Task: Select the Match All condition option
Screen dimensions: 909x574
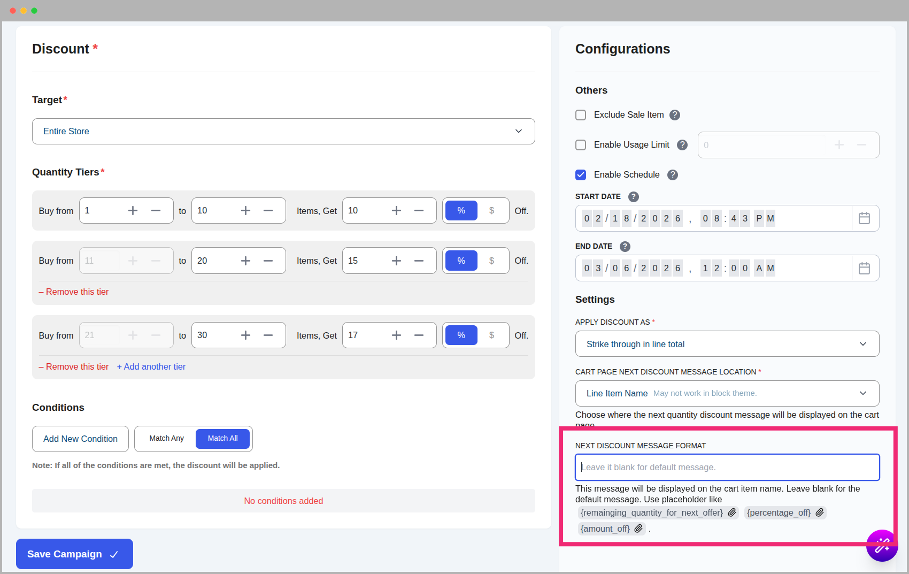Action: 222,439
